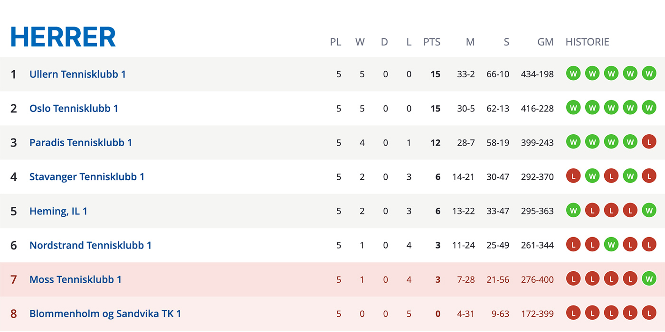The height and width of the screenshot is (332, 665).
Task: Select Stavanger Tennisklubb 1 team link
Action: click(87, 176)
